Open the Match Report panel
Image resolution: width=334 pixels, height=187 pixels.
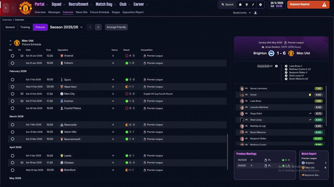[314, 165]
